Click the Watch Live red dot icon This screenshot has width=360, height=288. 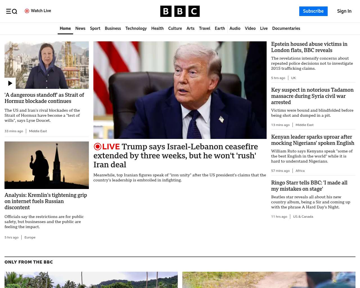point(27,11)
